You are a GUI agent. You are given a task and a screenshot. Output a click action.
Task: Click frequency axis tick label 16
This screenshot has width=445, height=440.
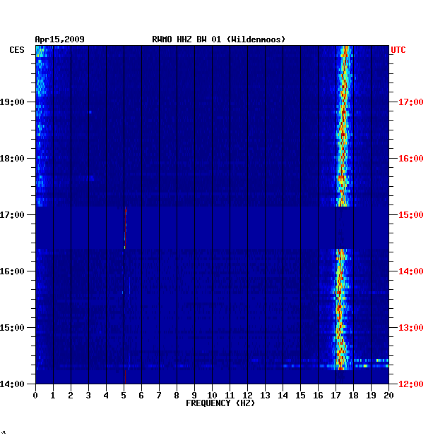(x=318, y=396)
